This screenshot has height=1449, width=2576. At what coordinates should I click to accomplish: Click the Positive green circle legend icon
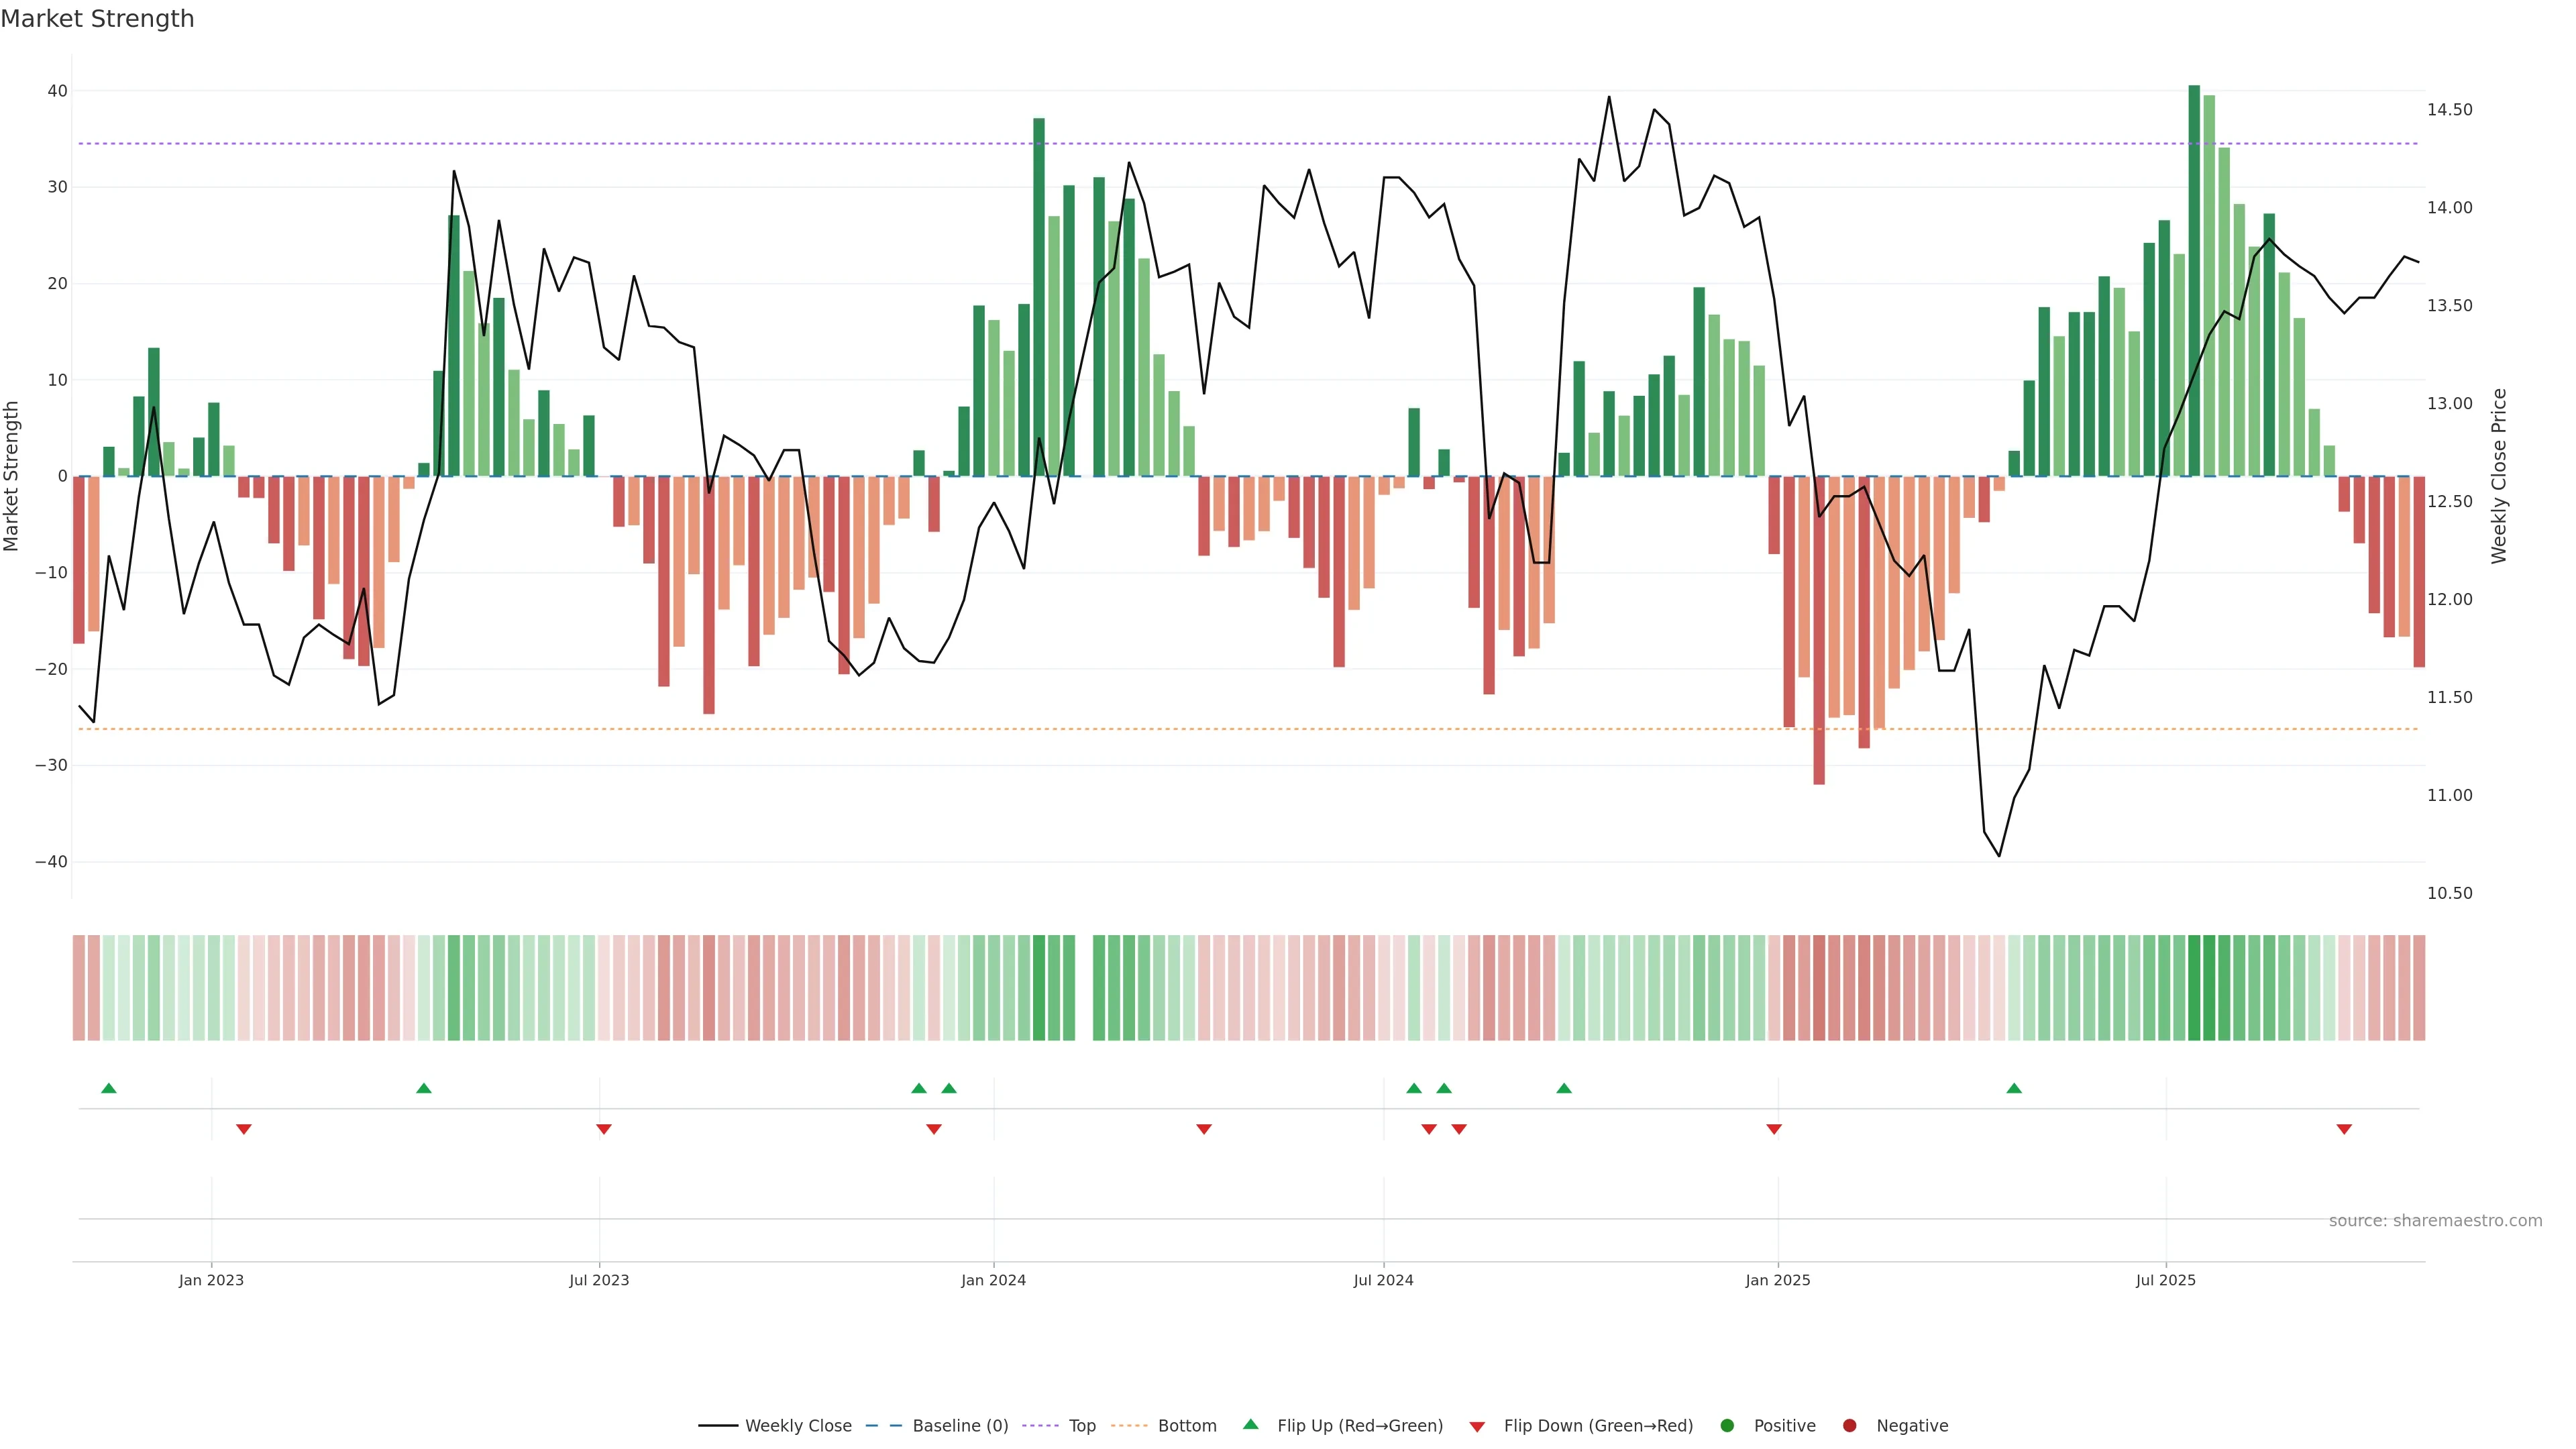coord(1727,1425)
